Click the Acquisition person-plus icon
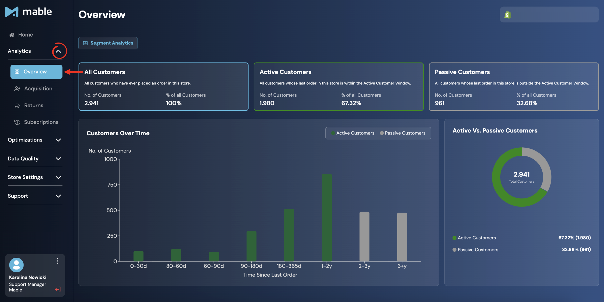604x302 pixels. coord(17,89)
